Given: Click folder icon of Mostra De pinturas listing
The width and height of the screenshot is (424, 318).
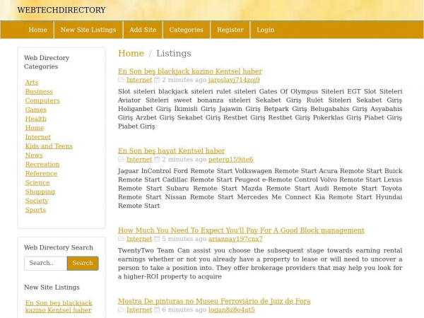Looking at the screenshot, I should [x=121, y=310].
